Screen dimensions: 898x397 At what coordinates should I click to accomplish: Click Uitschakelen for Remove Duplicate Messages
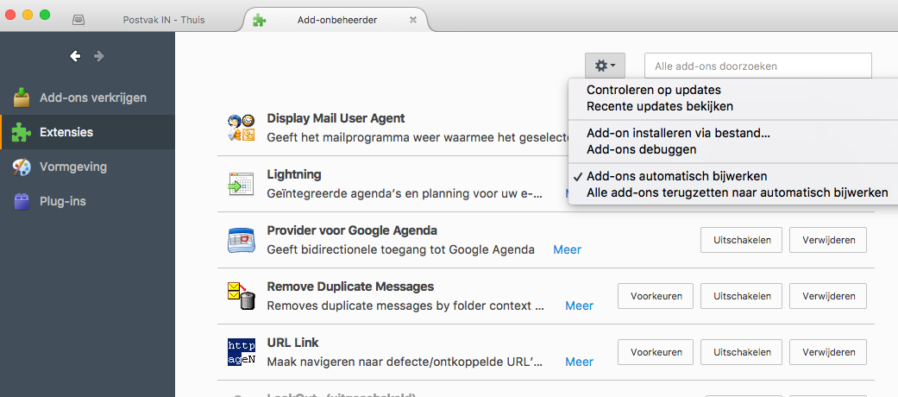point(741,296)
